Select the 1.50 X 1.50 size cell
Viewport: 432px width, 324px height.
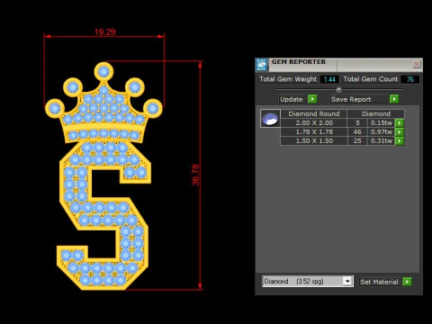pyautogui.click(x=314, y=141)
